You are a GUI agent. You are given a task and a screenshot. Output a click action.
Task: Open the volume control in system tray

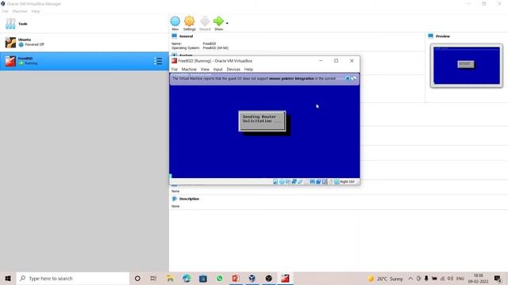click(450, 278)
